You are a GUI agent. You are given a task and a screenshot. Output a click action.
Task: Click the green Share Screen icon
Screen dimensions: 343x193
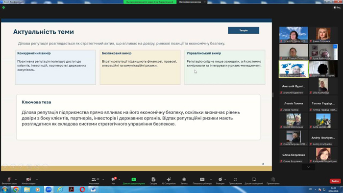click(134, 179)
